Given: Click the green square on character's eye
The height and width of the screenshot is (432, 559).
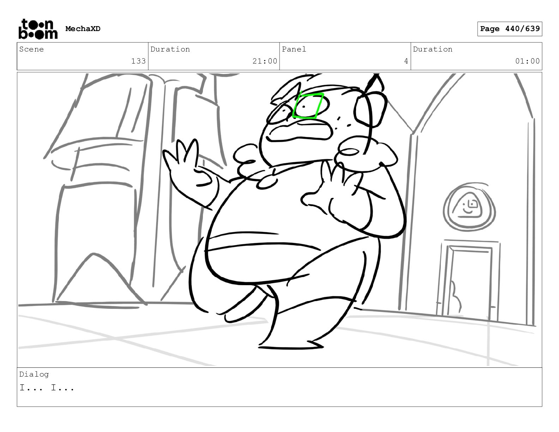Looking at the screenshot, I should [x=308, y=106].
